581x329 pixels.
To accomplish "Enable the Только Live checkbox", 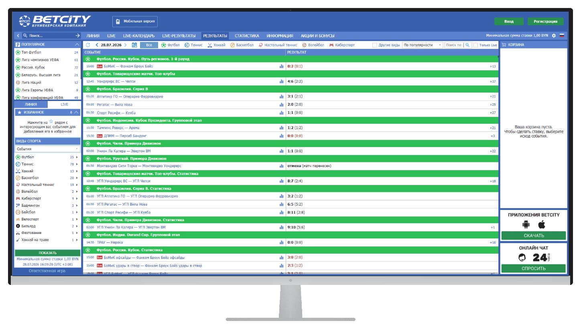I will [475, 45].
